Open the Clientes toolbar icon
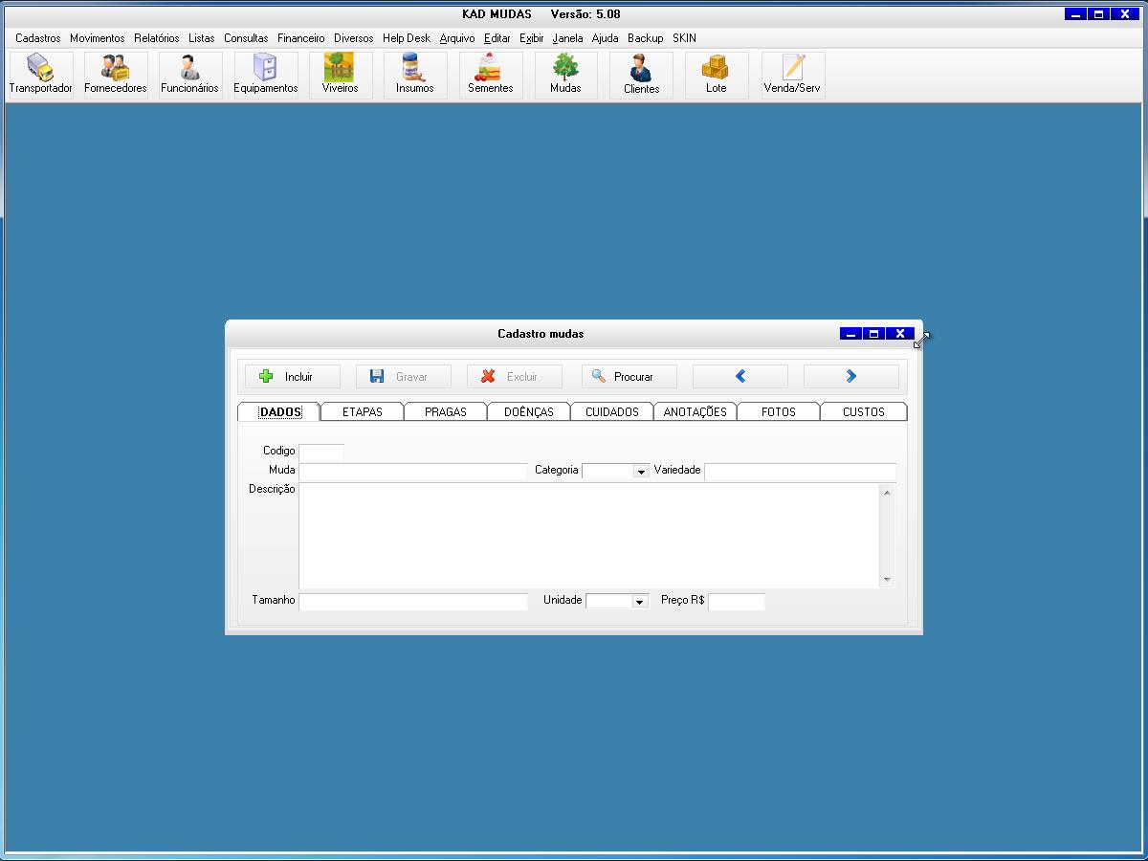The image size is (1148, 861). (x=641, y=75)
